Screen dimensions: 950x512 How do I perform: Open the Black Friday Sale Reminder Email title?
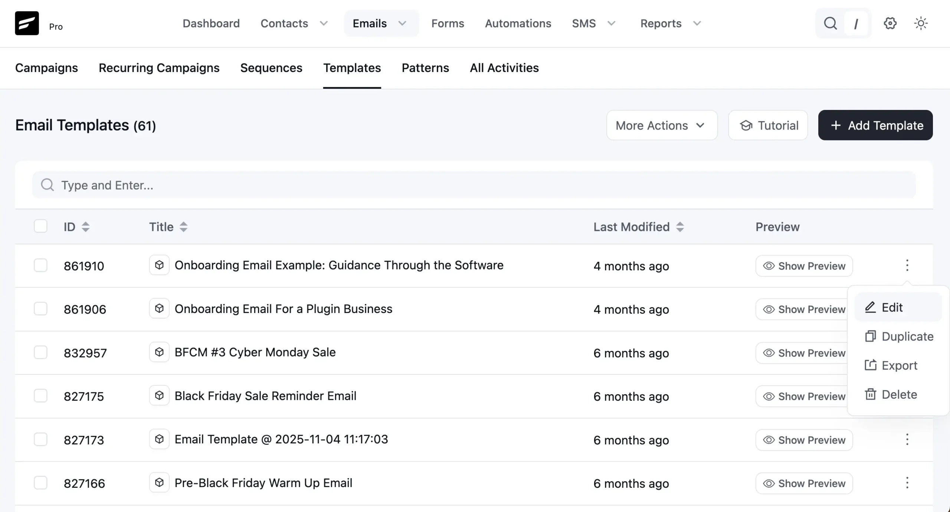(x=265, y=396)
